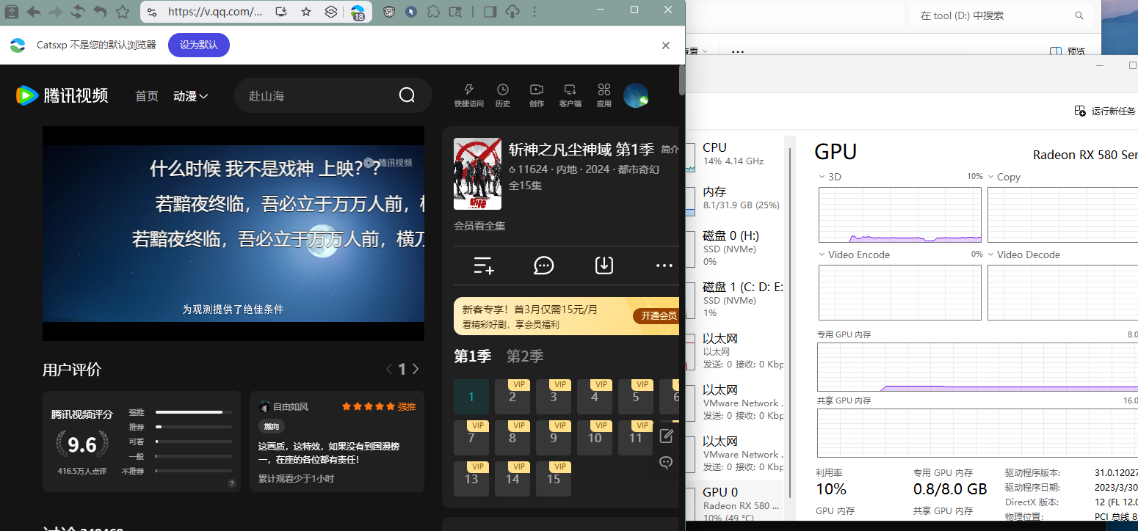
Task: Switch to 第2季 tab
Action: [x=525, y=356]
